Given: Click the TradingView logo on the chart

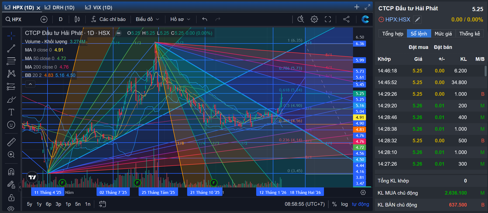Looking at the screenshot, I should (32, 177).
